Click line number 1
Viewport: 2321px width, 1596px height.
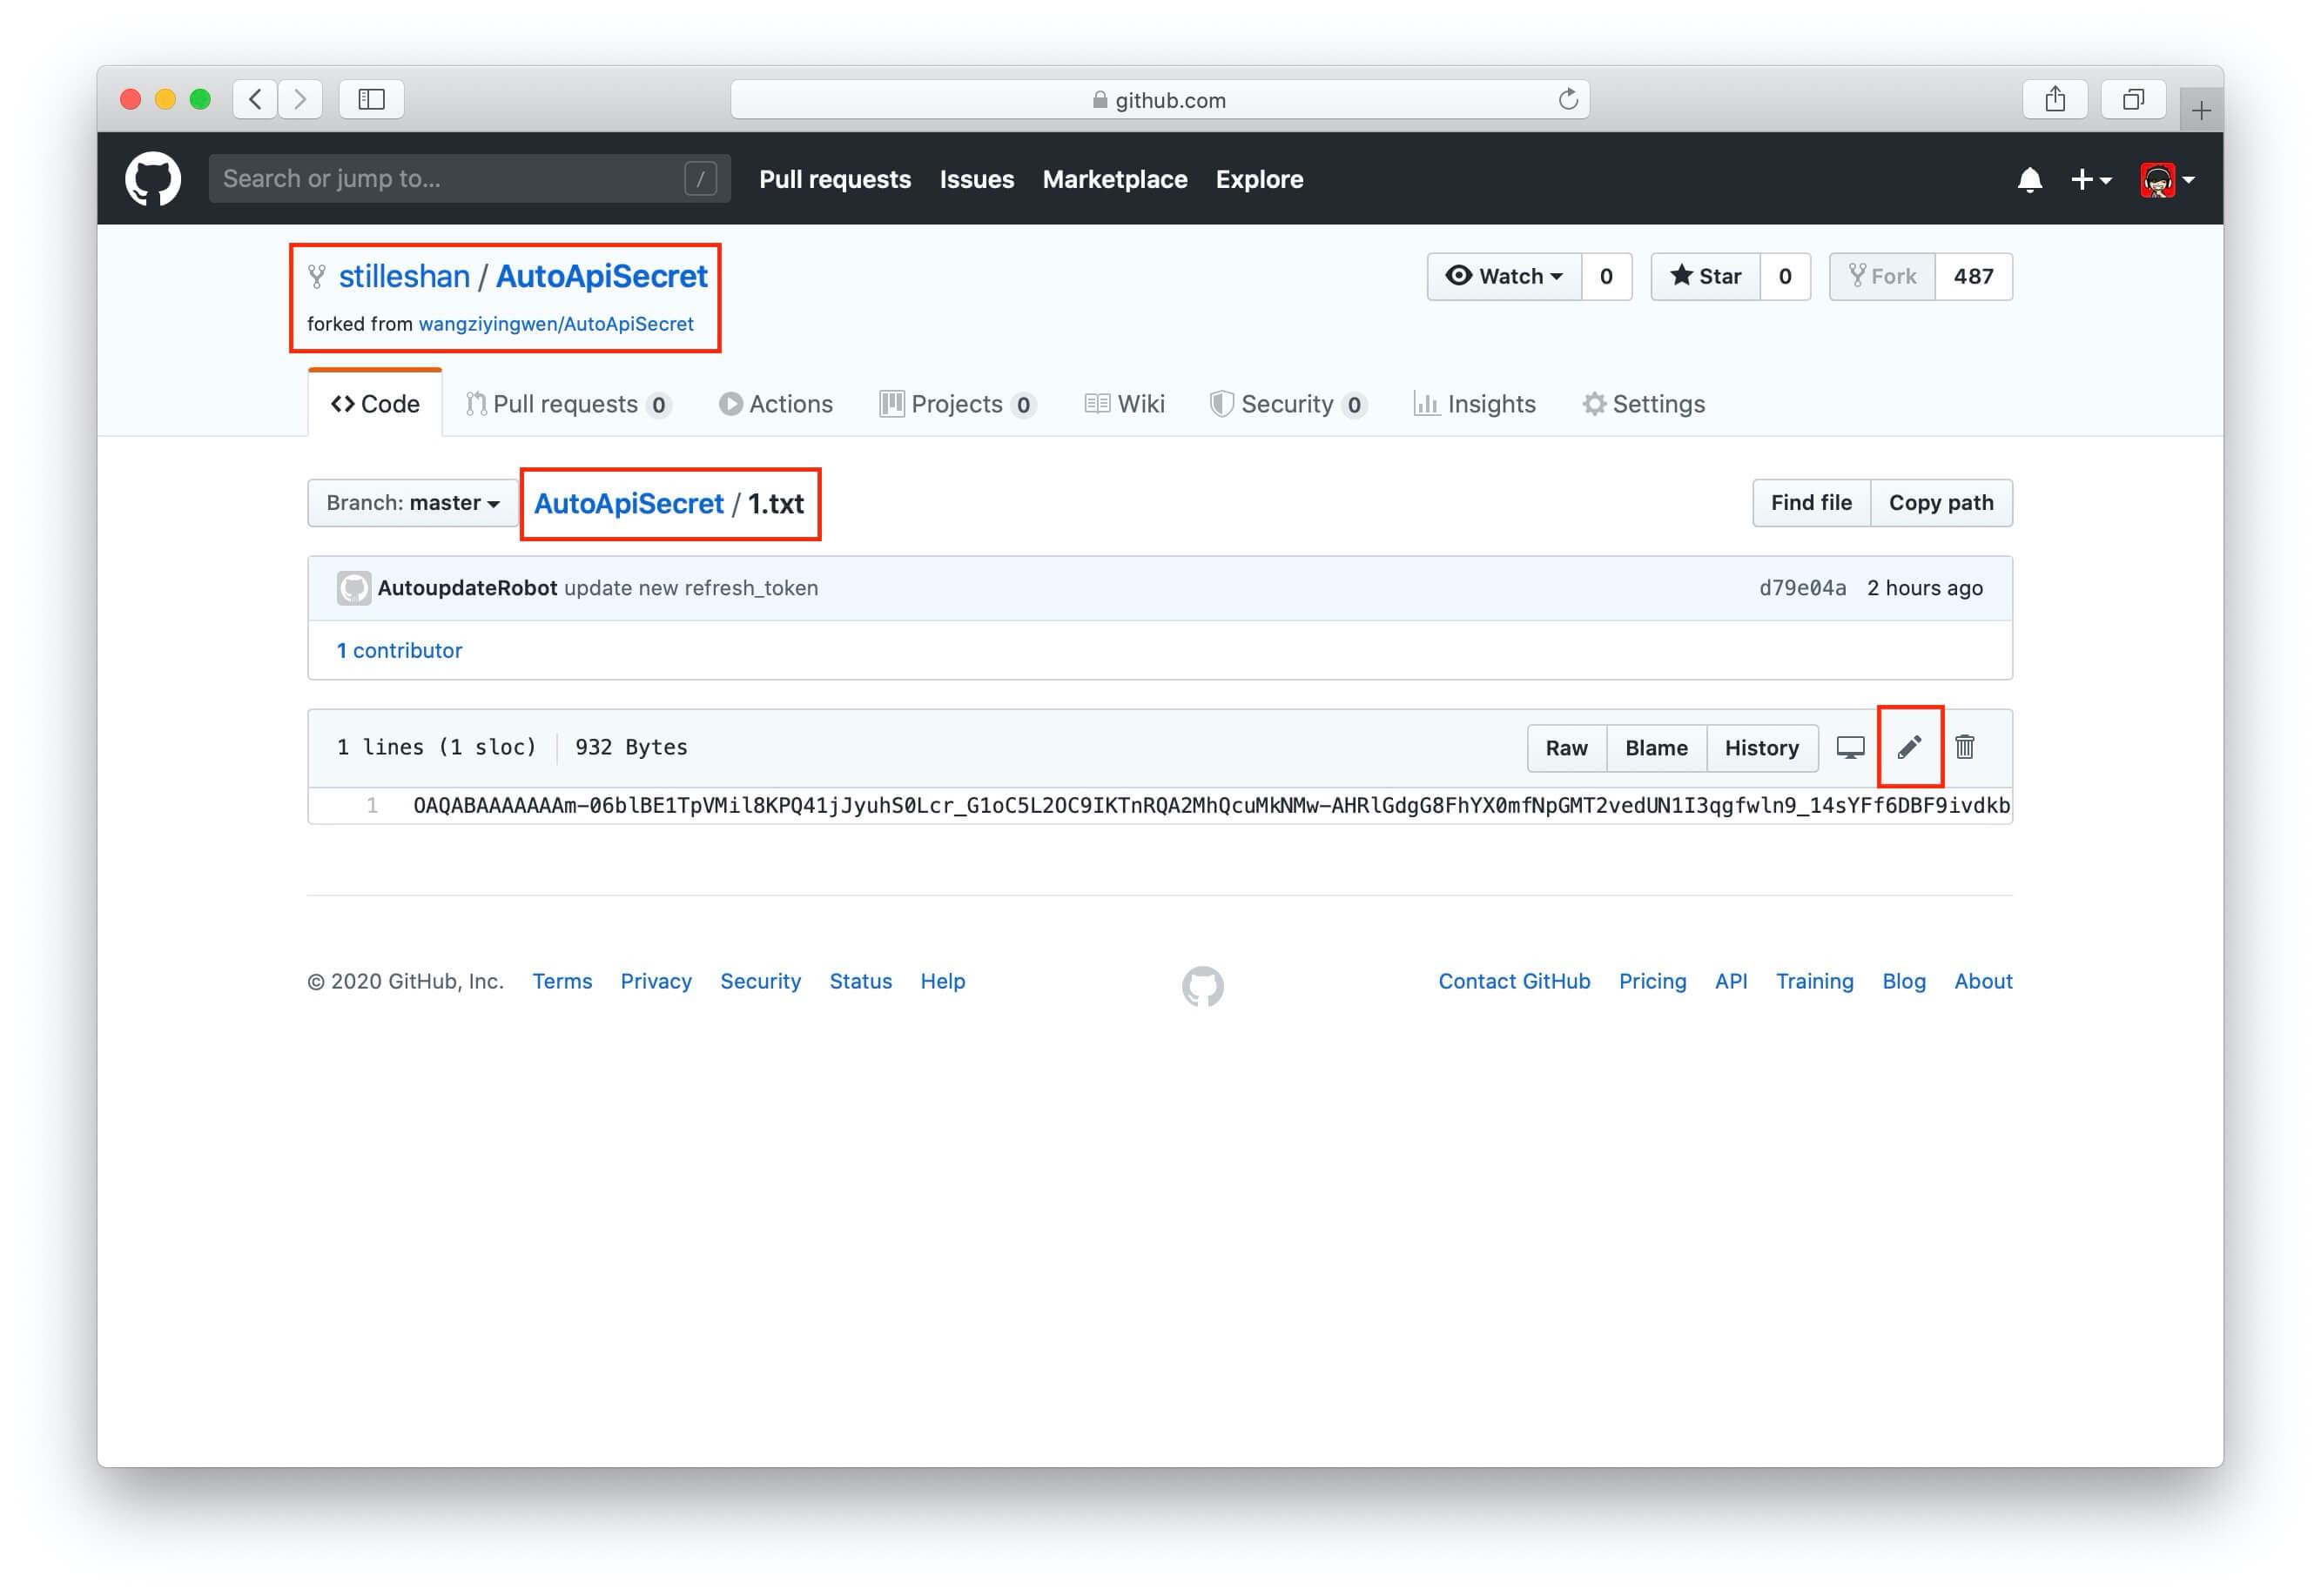(372, 806)
